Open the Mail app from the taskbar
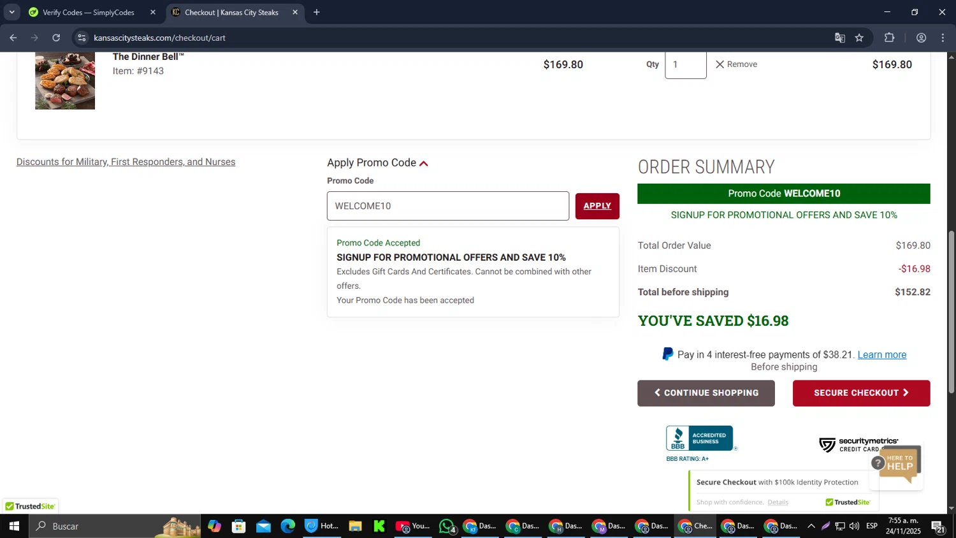Viewport: 956px width, 538px height. tap(263, 526)
